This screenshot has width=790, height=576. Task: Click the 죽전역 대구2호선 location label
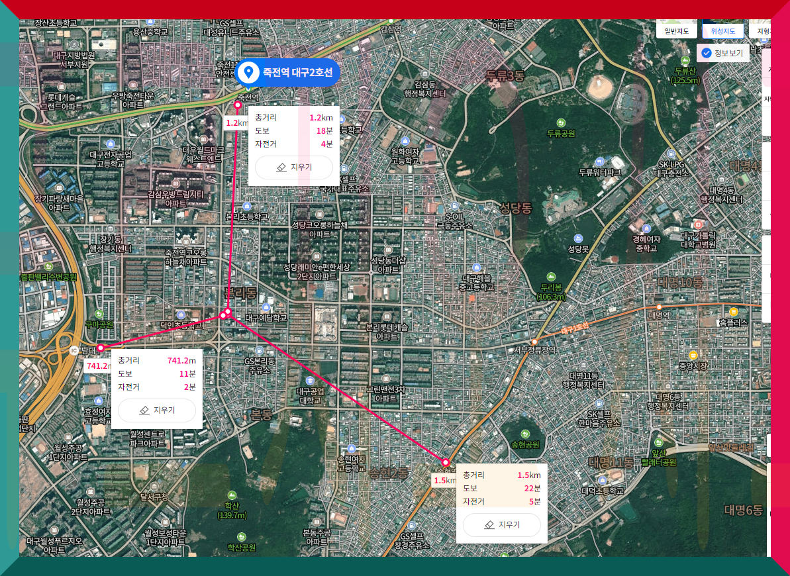pyautogui.click(x=287, y=73)
